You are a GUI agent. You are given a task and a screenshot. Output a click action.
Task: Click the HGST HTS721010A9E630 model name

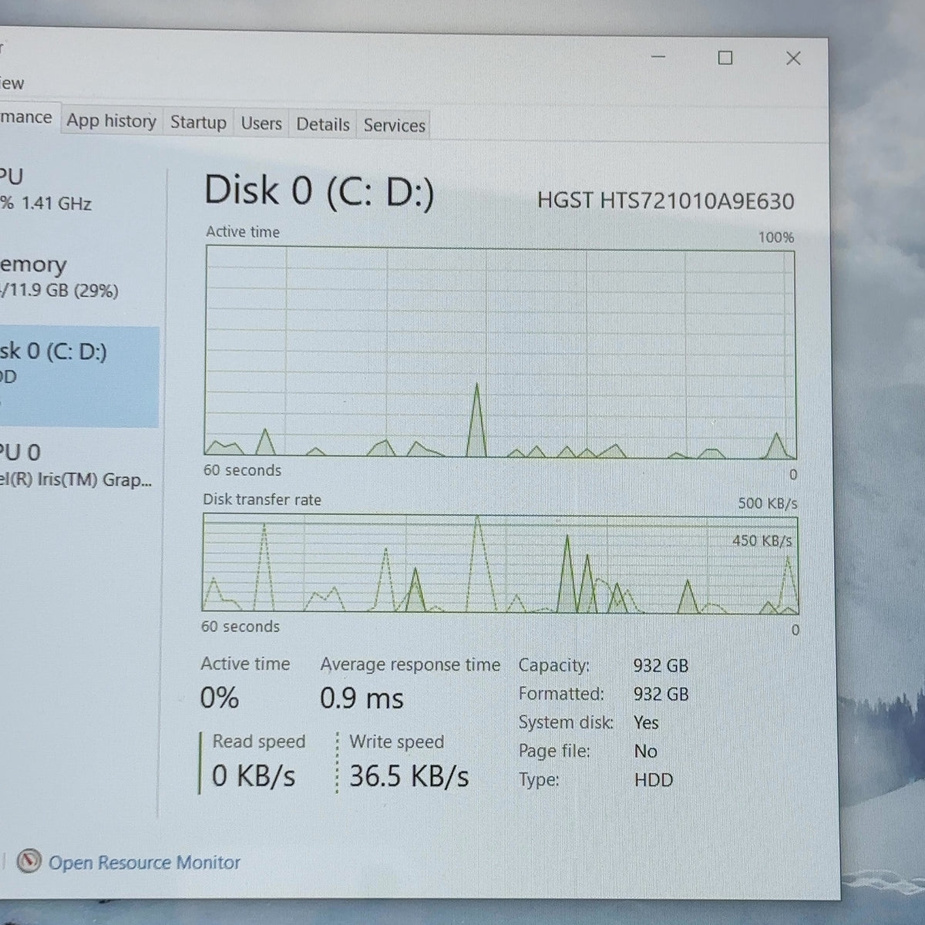point(665,201)
